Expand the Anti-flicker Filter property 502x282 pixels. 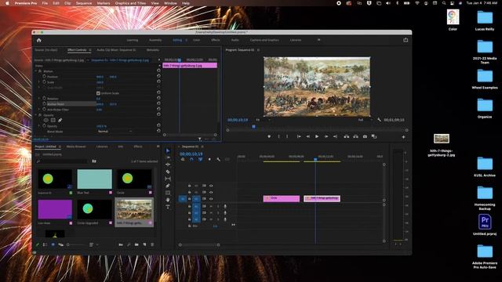coord(39,110)
